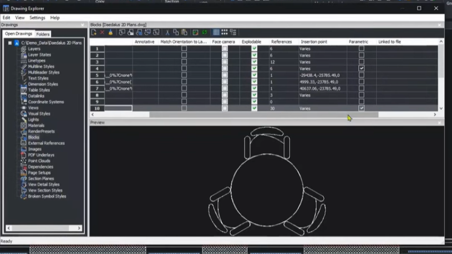Screen dimensions: 452x254
Task: Toggle Explodable checkbox in row 1
Action: (x=254, y=49)
